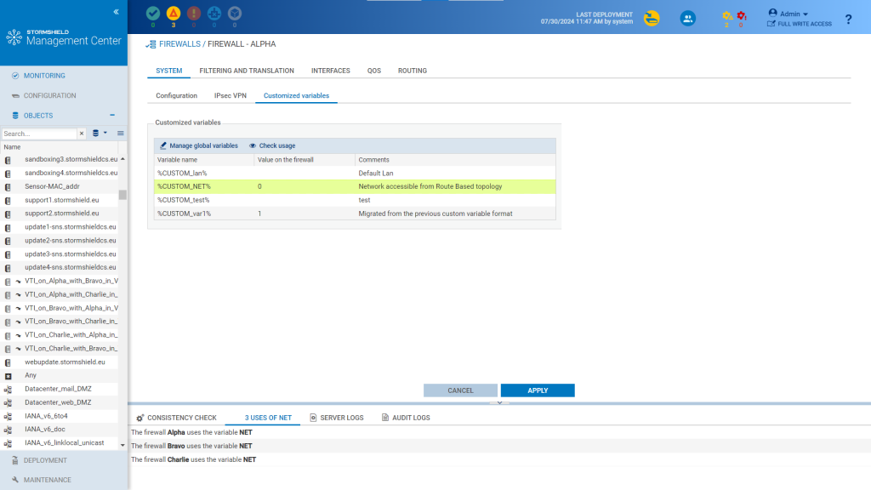Open the Deployment menu
The width and height of the screenshot is (871, 490).
[x=45, y=460]
